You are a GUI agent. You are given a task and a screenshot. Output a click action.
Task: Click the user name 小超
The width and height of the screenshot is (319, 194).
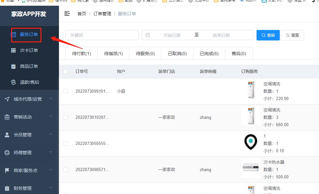click(121, 91)
